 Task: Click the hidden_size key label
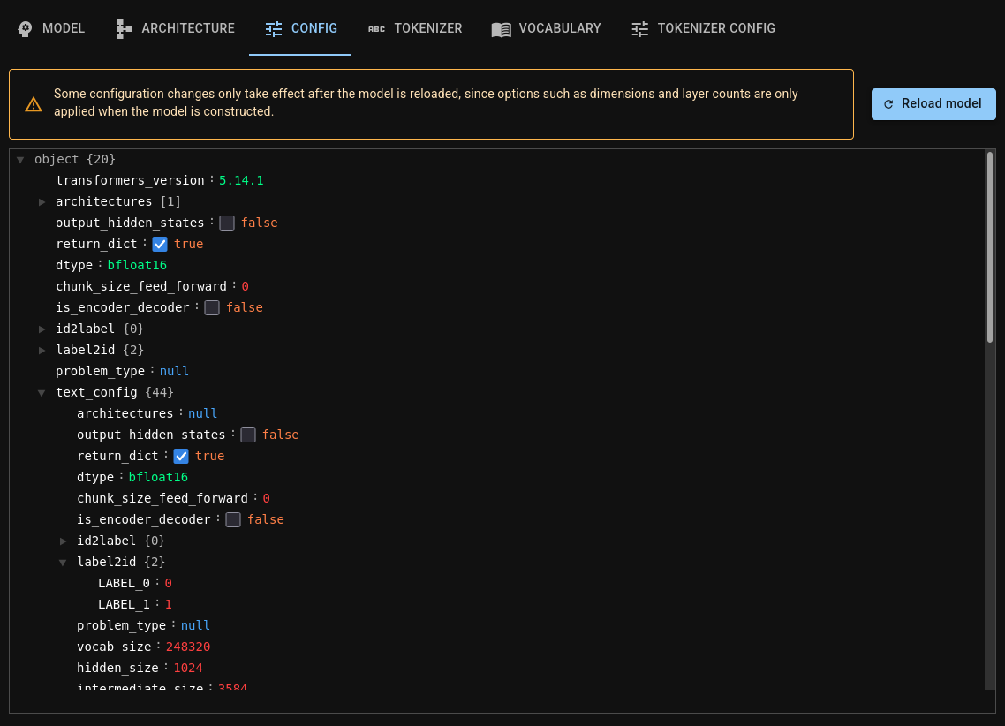(118, 668)
